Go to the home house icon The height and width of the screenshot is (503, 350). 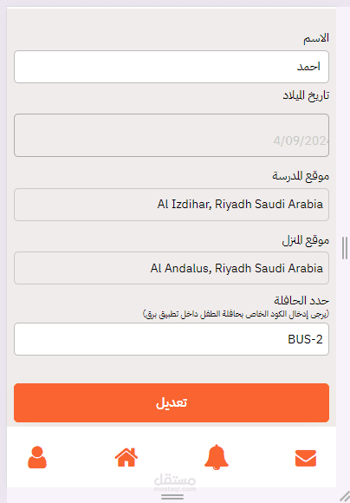[x=126, y=457]
